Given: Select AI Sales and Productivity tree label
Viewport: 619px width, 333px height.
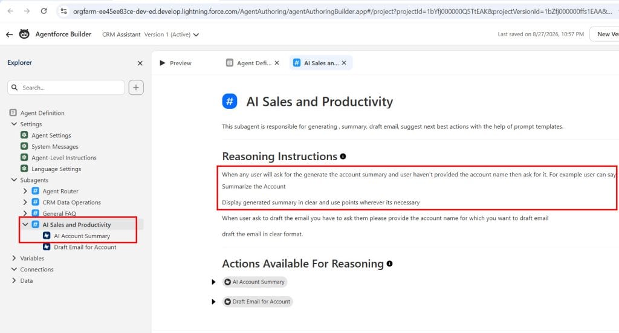Looking at the screenshot, I should (77, 225).
